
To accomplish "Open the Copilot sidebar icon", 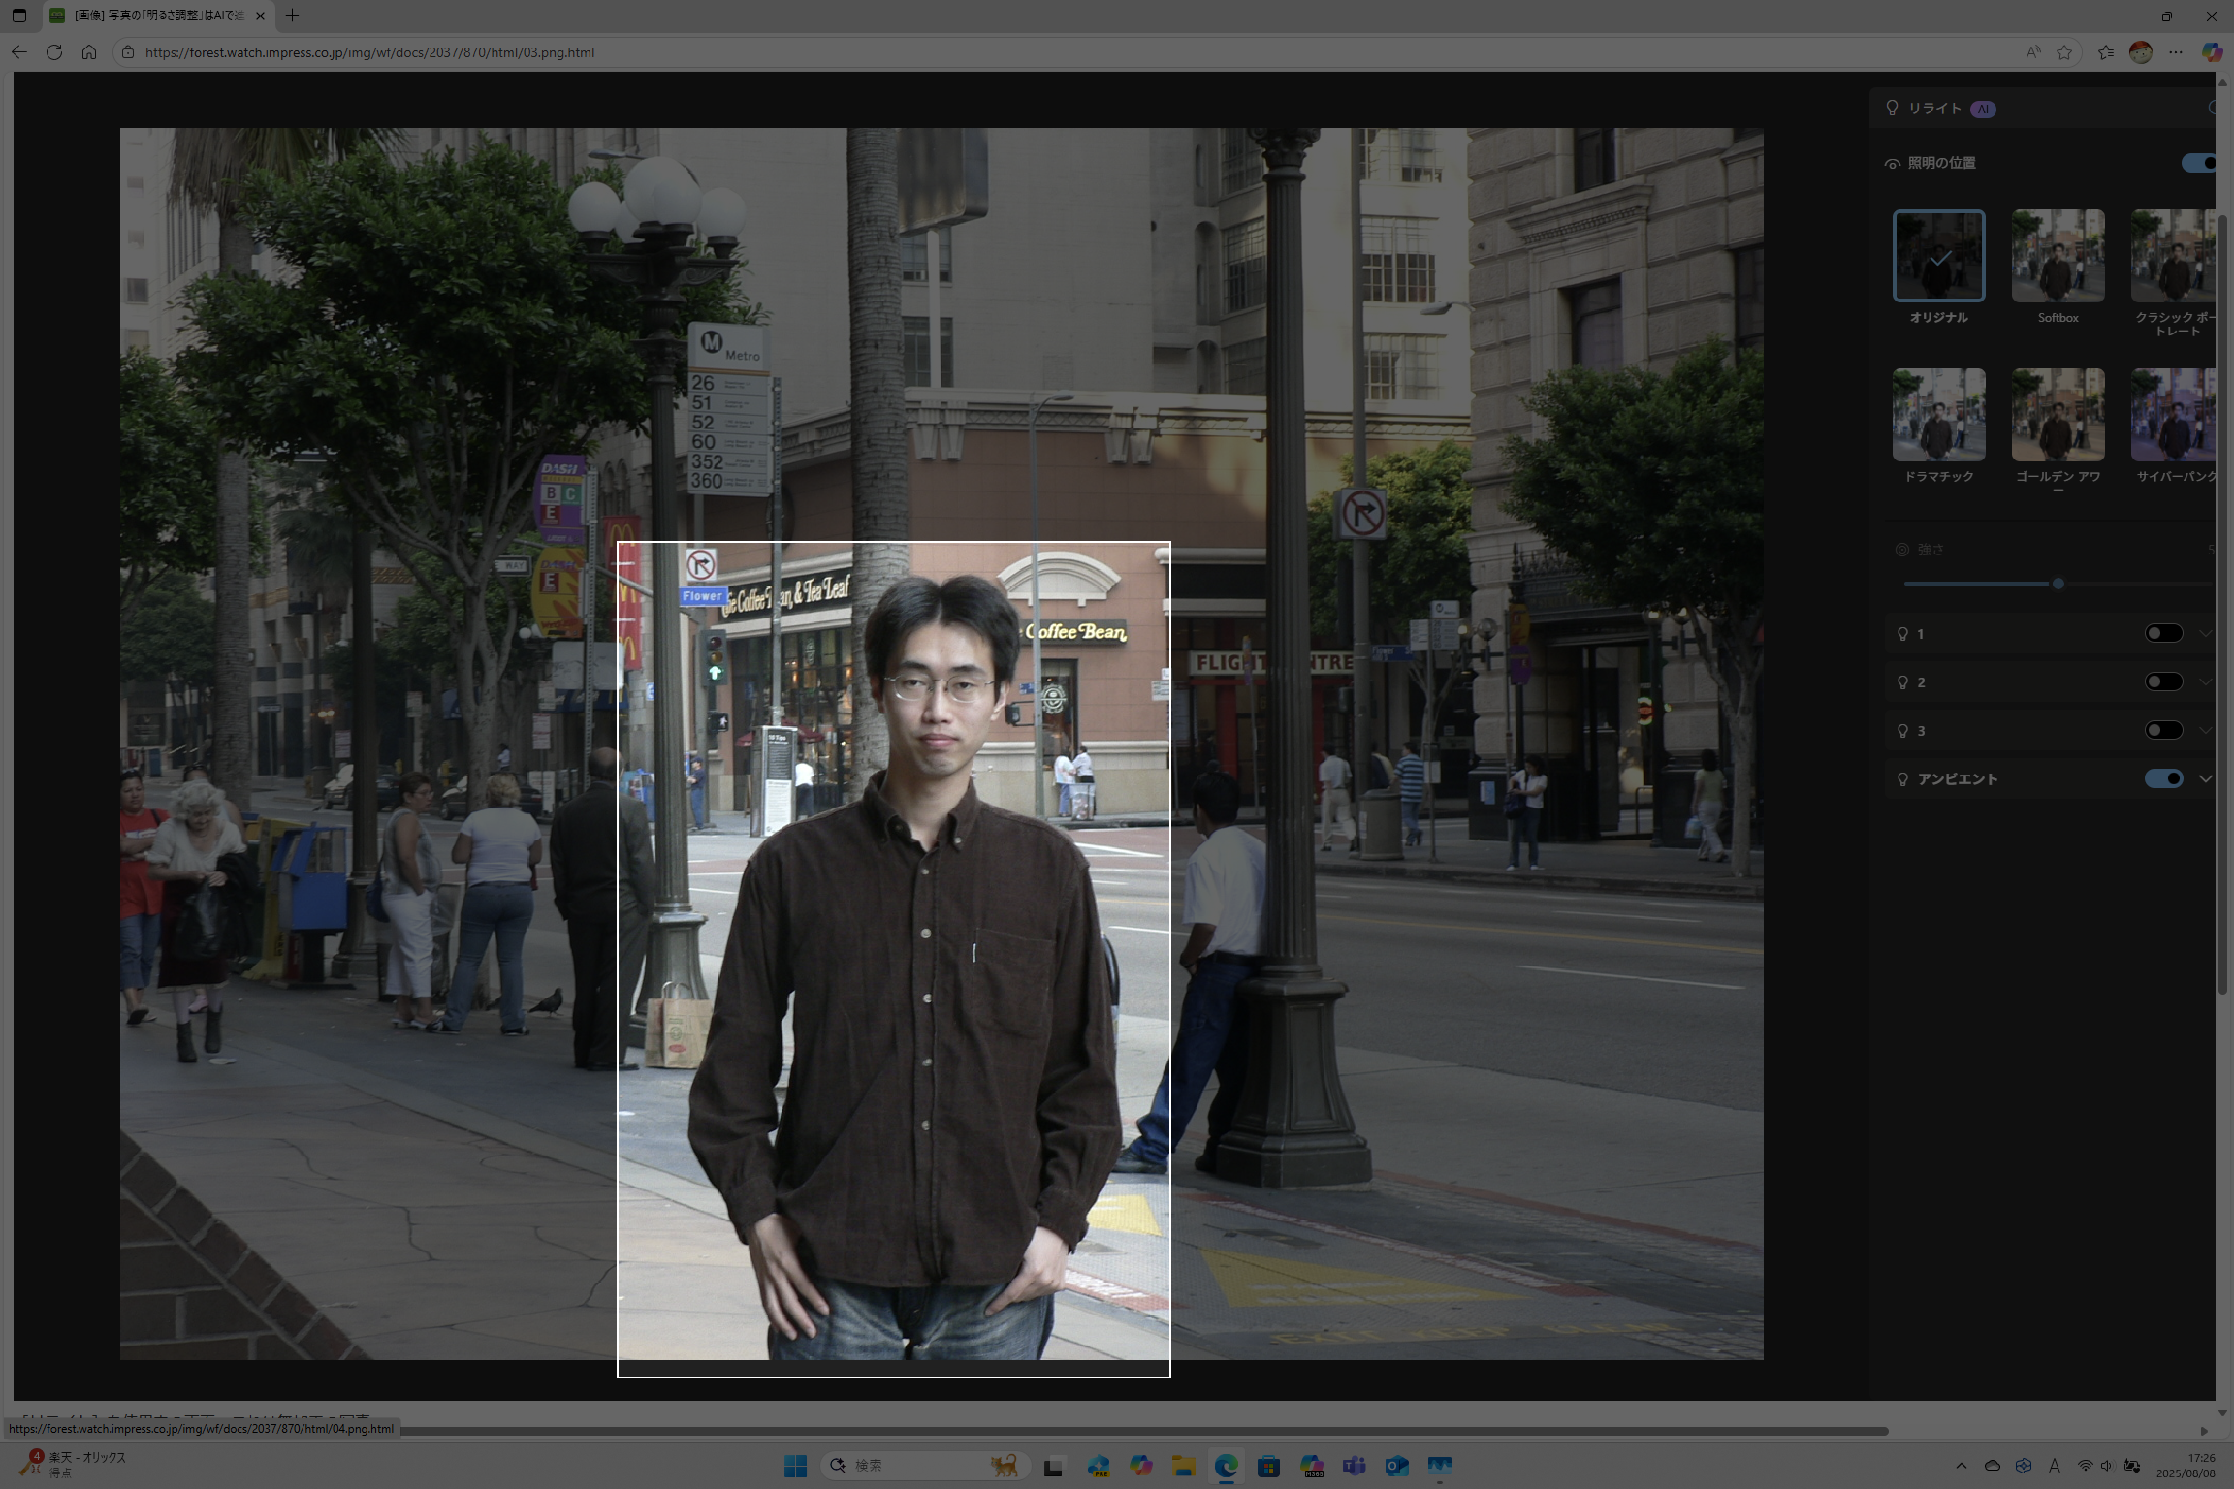I will 2212,52.
